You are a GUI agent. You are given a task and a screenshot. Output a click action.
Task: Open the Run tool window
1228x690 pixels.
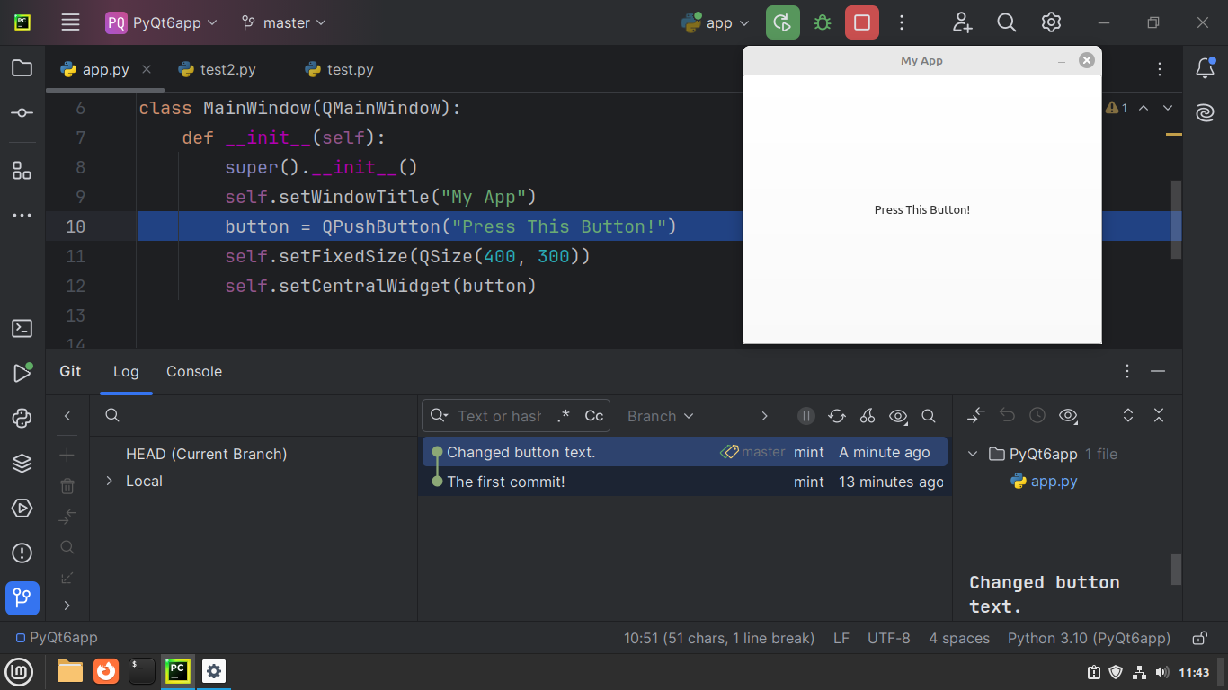[22, 374]
